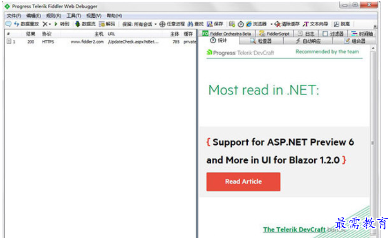Open the 文件(F) menu
Image resolution: width=392 pixels, height=238 pixels.
point(14,15)
